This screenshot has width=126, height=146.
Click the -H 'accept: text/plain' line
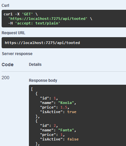point(34,23)
